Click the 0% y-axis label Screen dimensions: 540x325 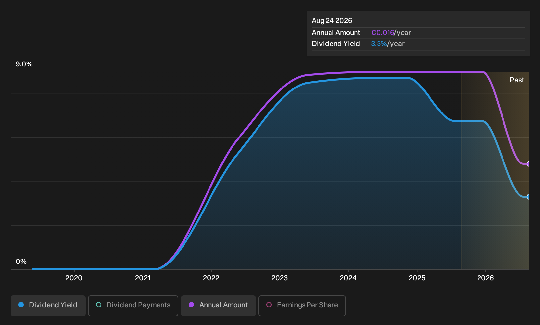tap(21, 262)
